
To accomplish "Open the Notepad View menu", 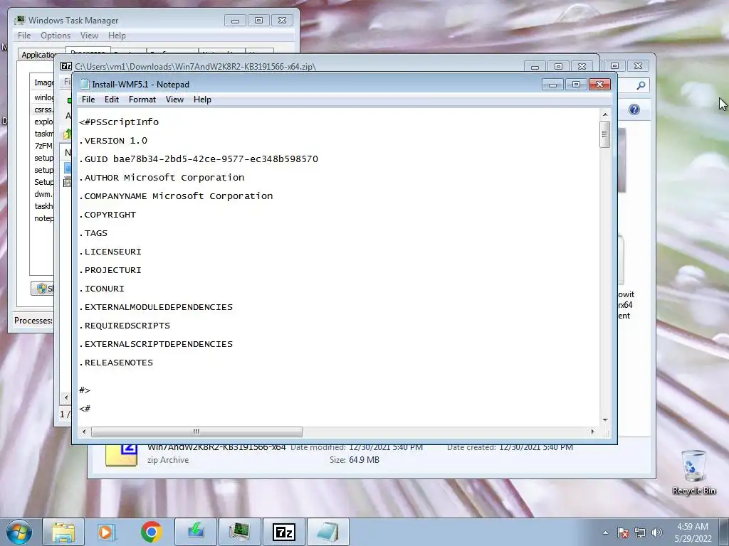I will pyautogui.click(x=175, y=100).
